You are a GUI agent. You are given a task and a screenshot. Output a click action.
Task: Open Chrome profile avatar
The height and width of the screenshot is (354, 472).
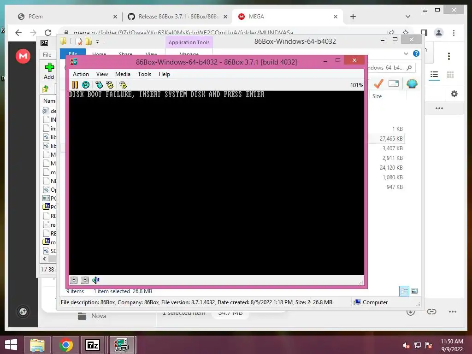439,33
